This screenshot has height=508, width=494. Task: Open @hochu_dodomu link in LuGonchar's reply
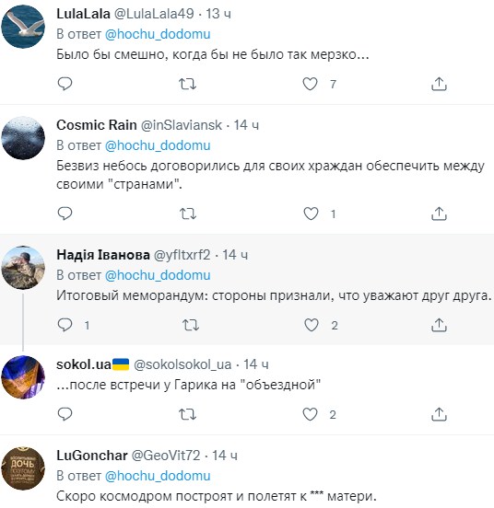158,476
